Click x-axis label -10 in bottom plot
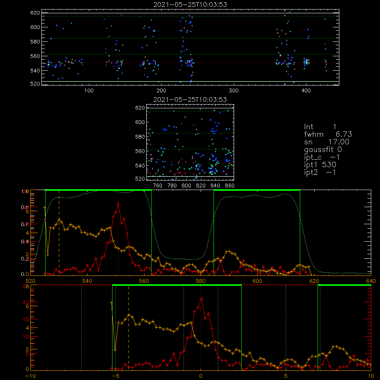This screenshot has width=380, height=380. [x=30, y=376]
